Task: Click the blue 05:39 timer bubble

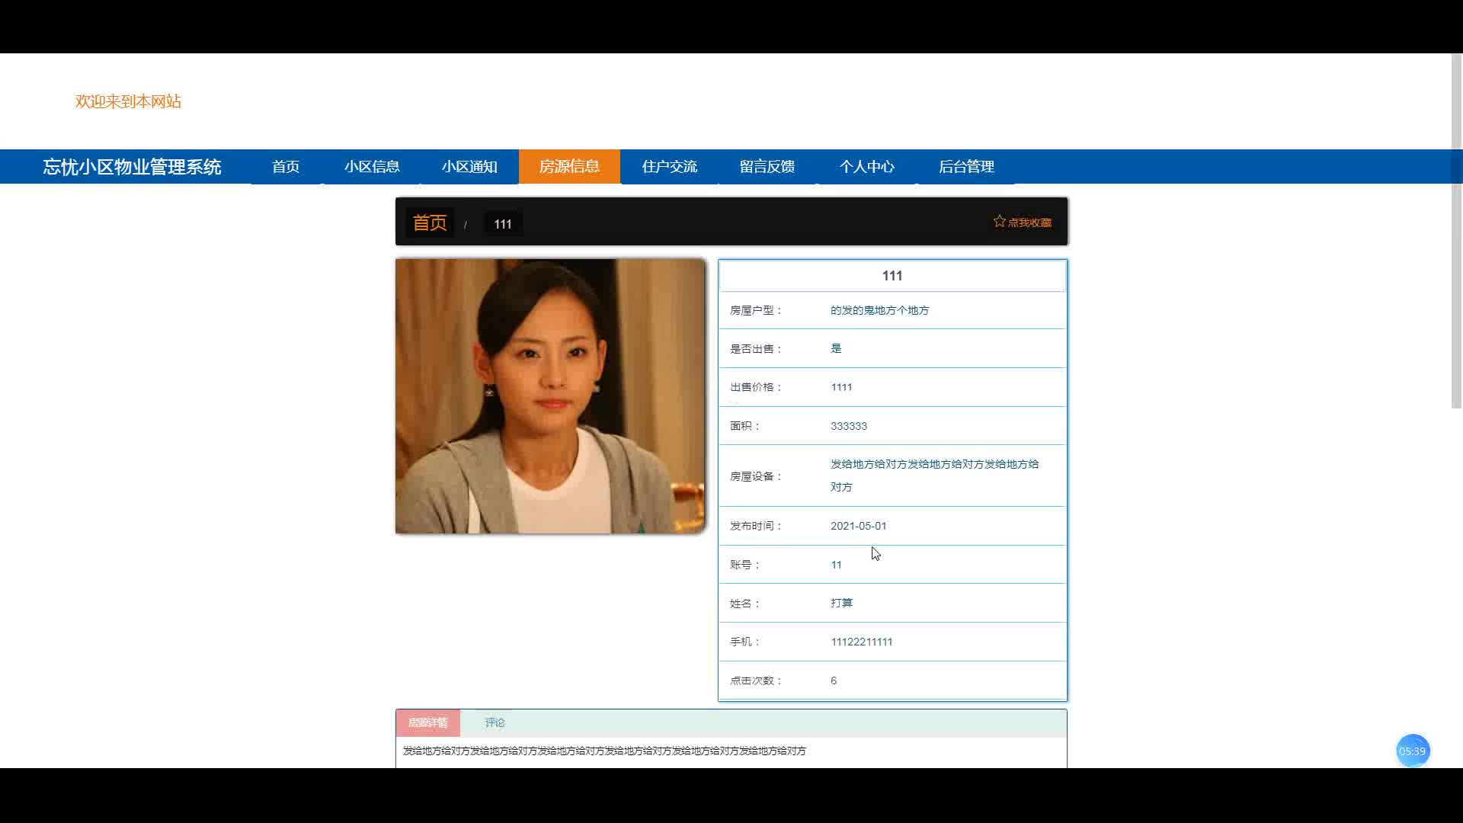Action: (1412, 751)
